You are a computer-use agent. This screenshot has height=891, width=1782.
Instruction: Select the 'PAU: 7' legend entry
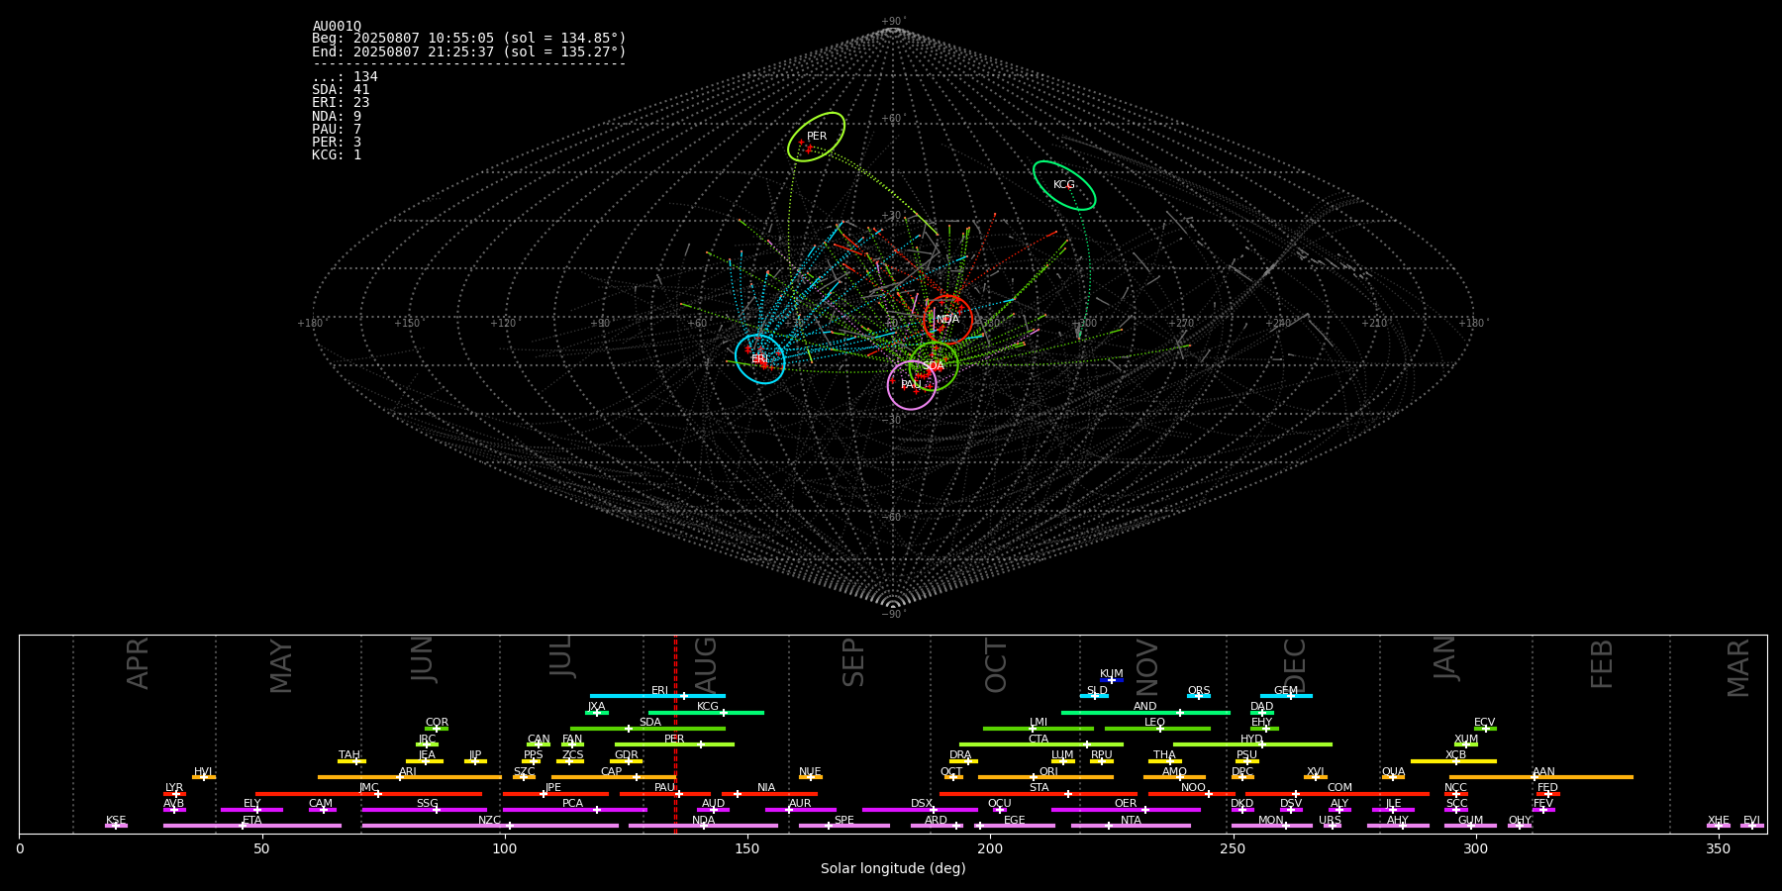click(337, 129)
